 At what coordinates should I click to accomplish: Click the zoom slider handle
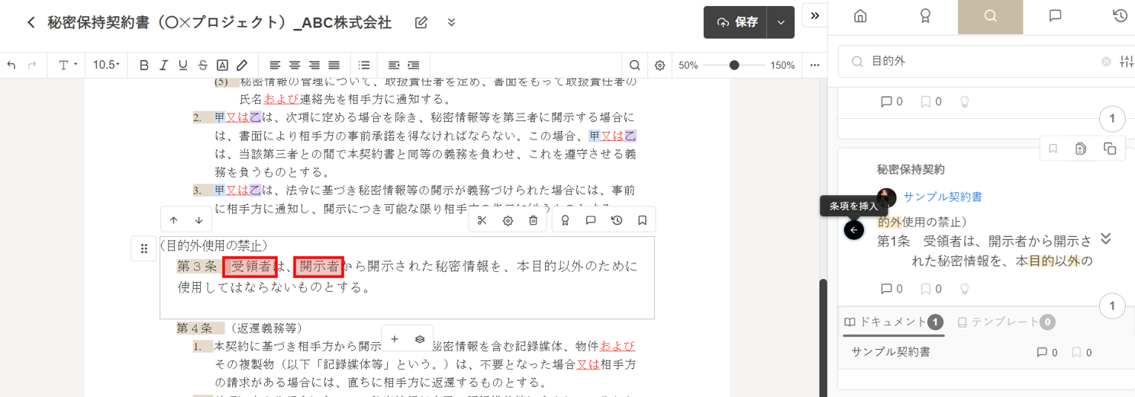tap(734, 66)
